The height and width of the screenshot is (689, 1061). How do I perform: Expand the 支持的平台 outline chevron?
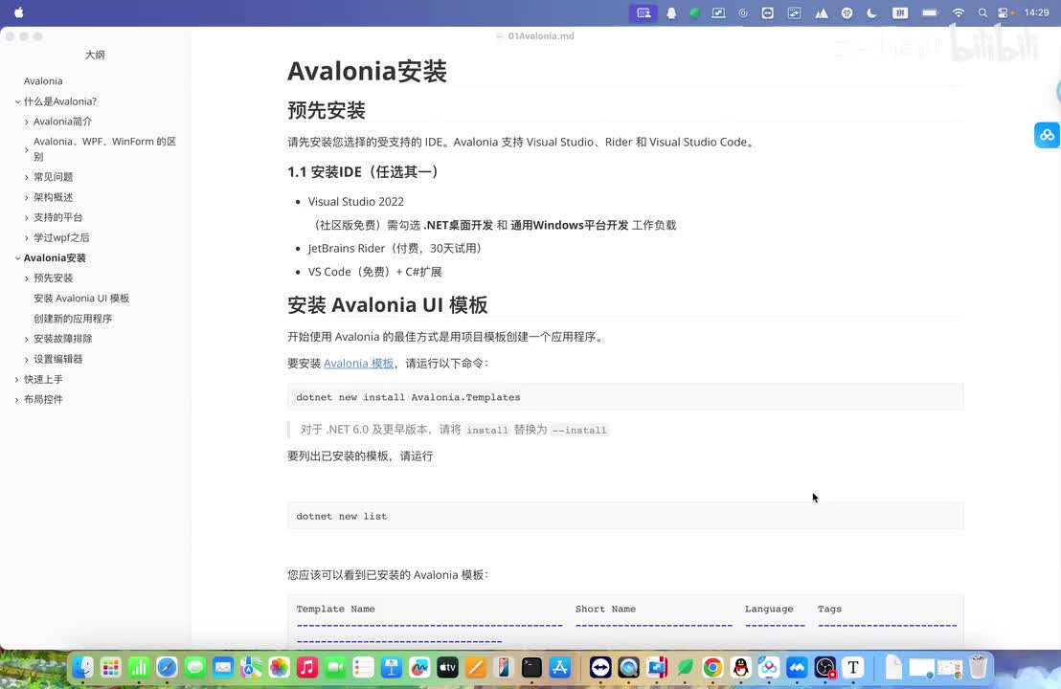(27, 218)
